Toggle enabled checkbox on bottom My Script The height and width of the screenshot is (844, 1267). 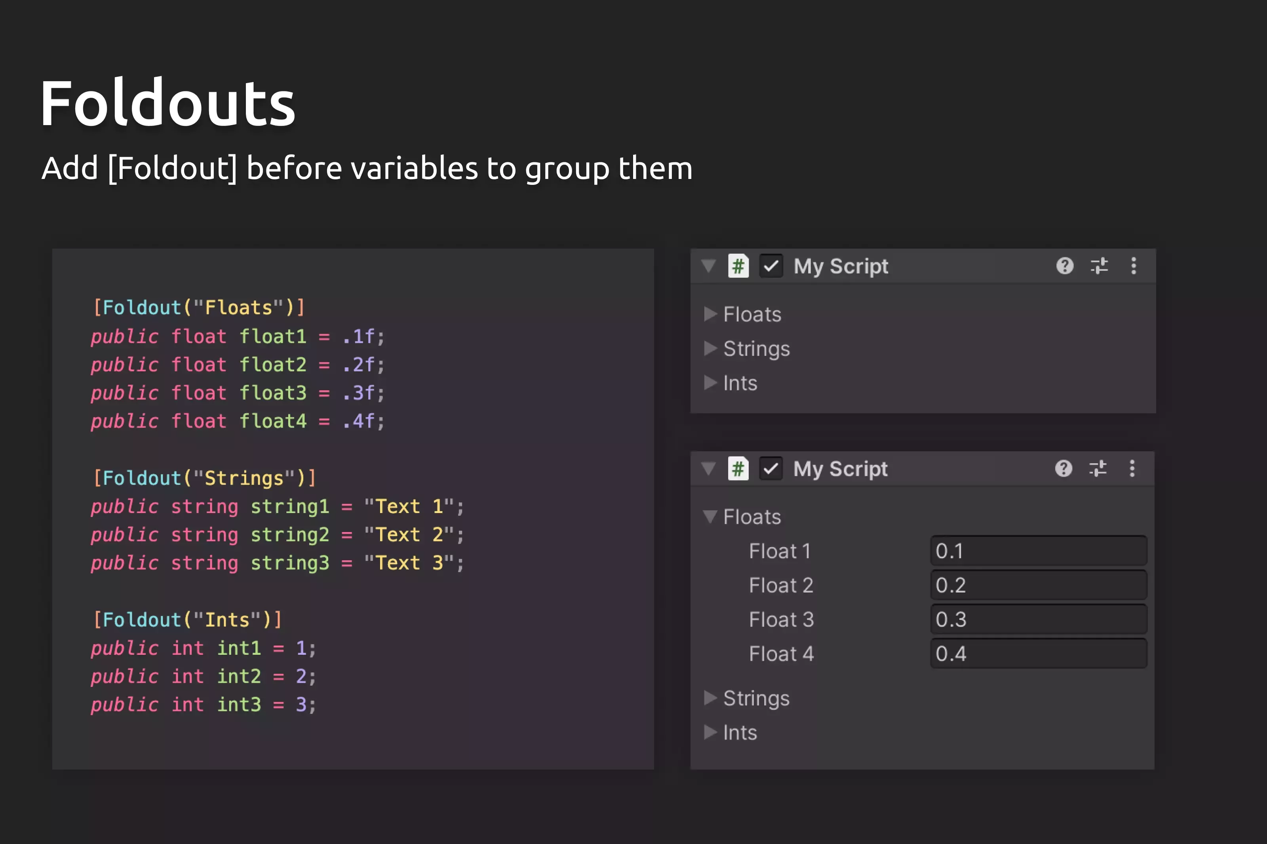(771, 469)
